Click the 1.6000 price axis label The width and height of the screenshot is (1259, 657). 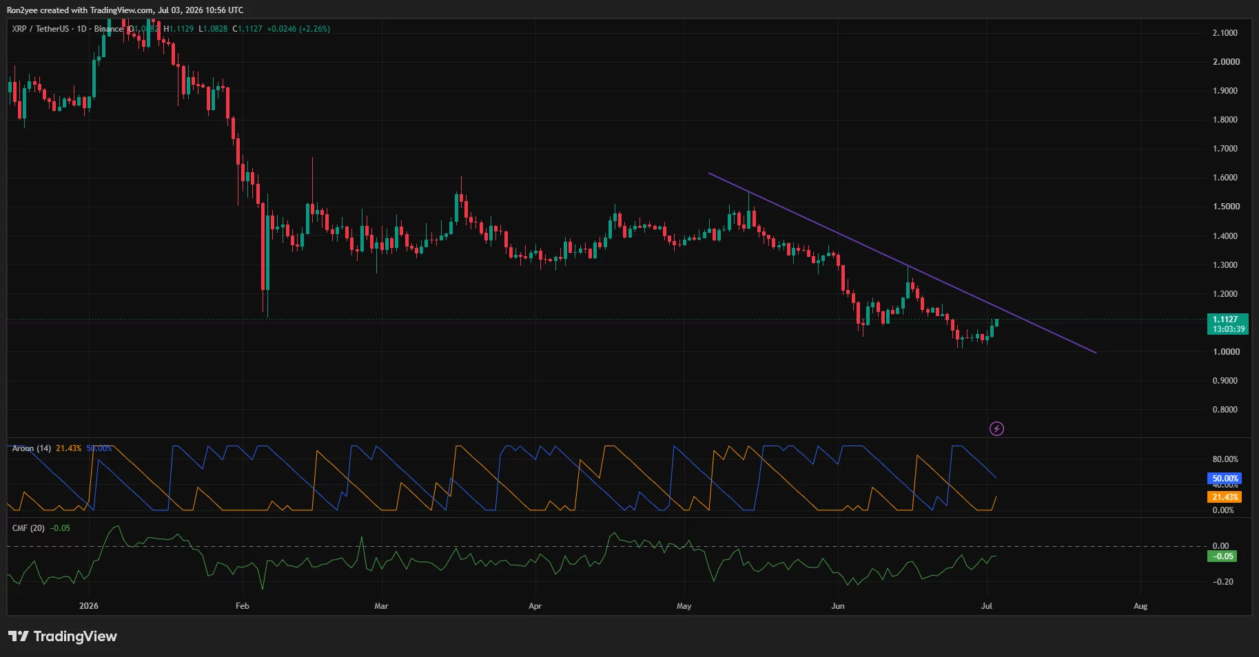pos(1225,178)
